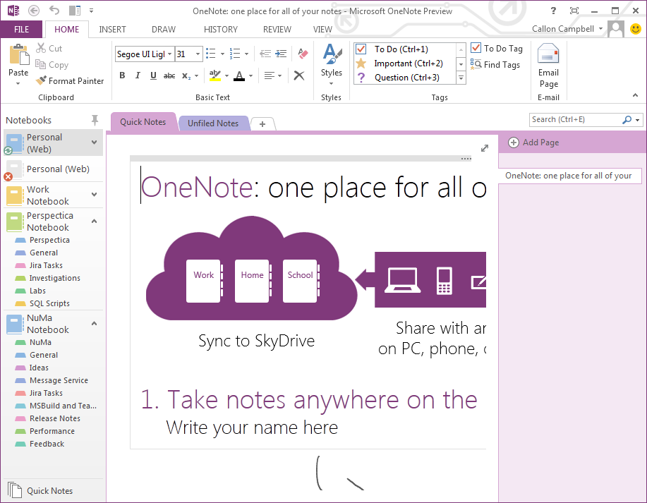Image resolution: width=647 pixels, height=503 pixels.
Task: Apply bold formatting
Action: click(122, 75)
